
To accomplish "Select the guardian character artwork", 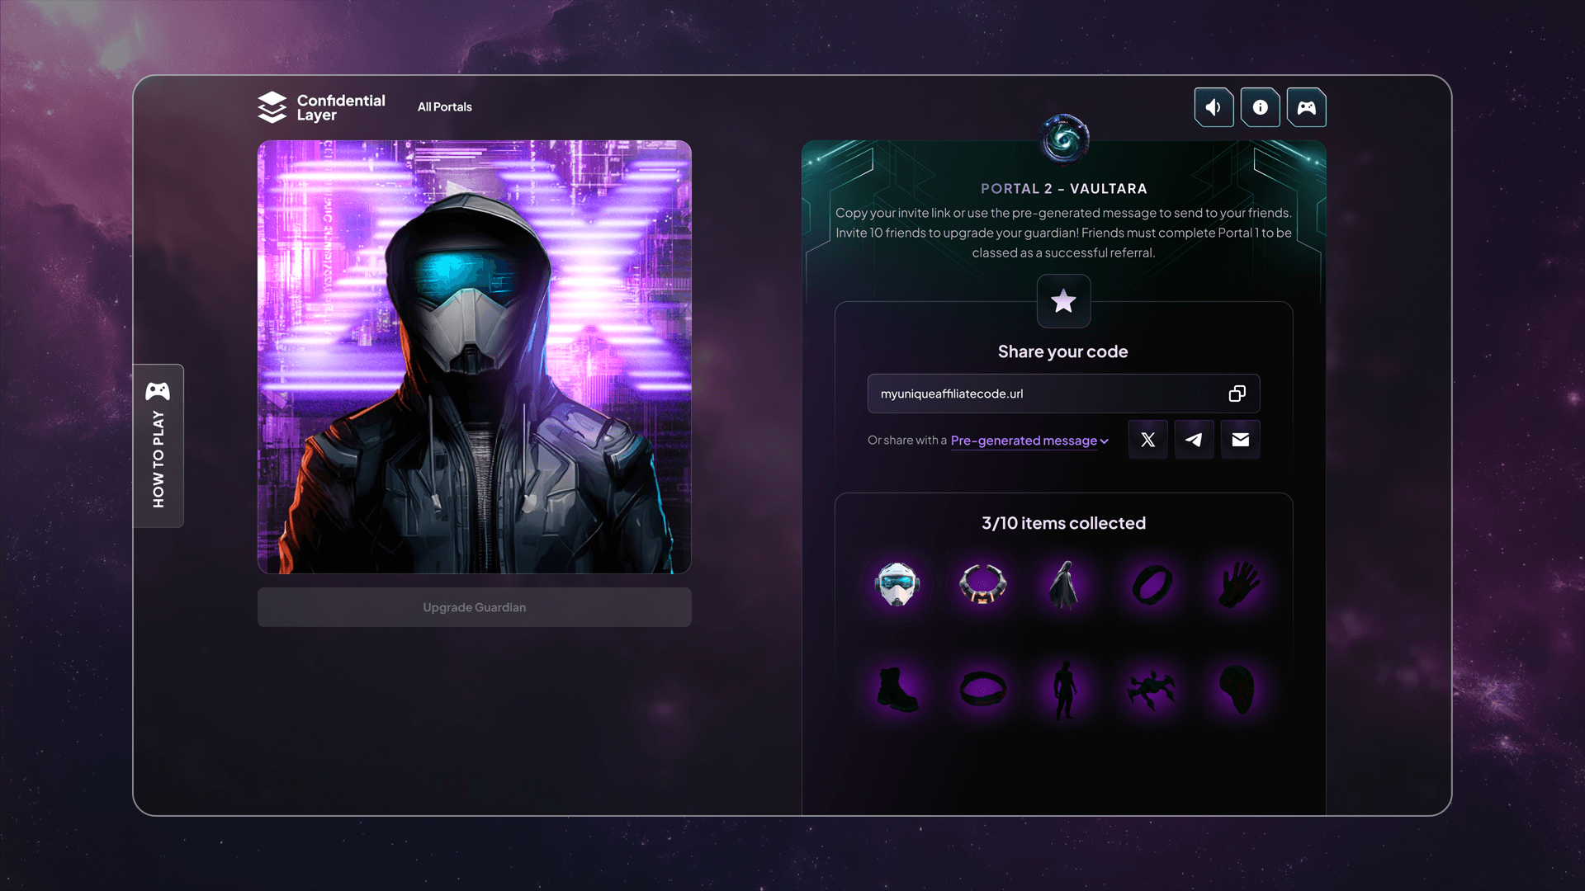I will tap(474, 356).
